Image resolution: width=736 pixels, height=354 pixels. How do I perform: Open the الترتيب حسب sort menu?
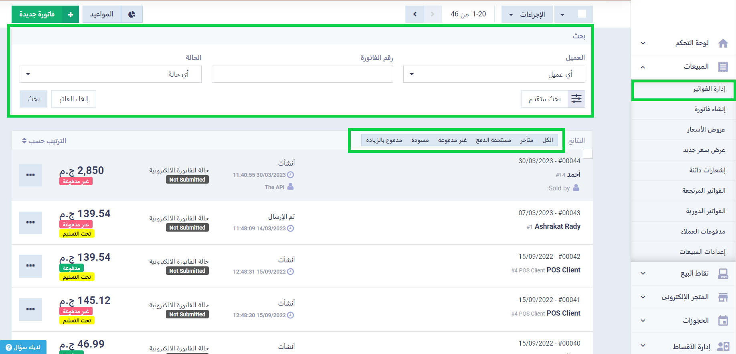[44, 141]
